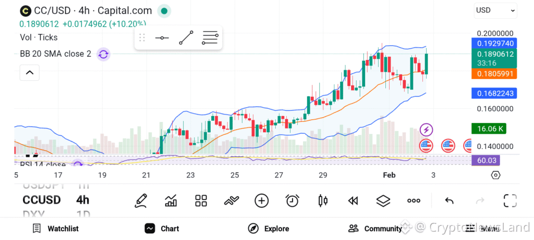
Task: Add an alert with the clock icon
Action: [x=292, y=200]
